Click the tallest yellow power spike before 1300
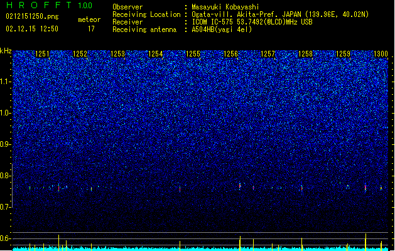 (365, 242)
